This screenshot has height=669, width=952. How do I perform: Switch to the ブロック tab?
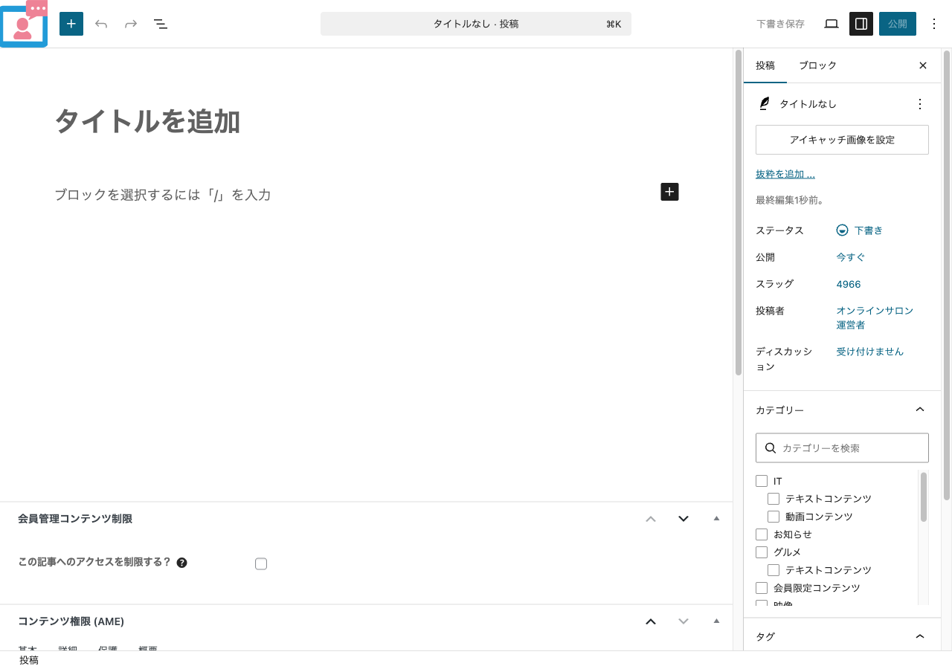tap(817, 65)
